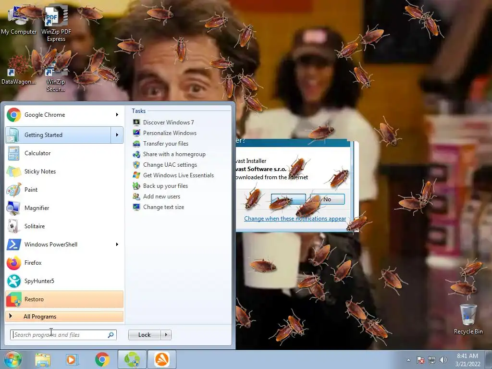Select the DataWagon desktop shortcut
492x369 pixels.
tap(18, 70)
